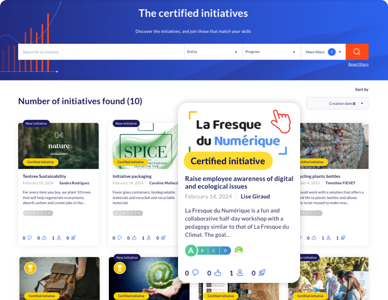Open the Program dropdown
The image size is (388, 300).
click(x=272, y=52)
